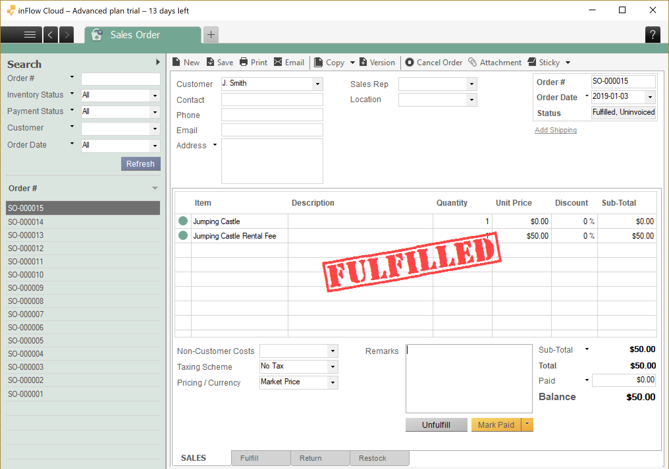Image resolution: width=669 pixels, height=469 pixels.
Task: Click the Order # field SO-000015
Action: [623, 81]
